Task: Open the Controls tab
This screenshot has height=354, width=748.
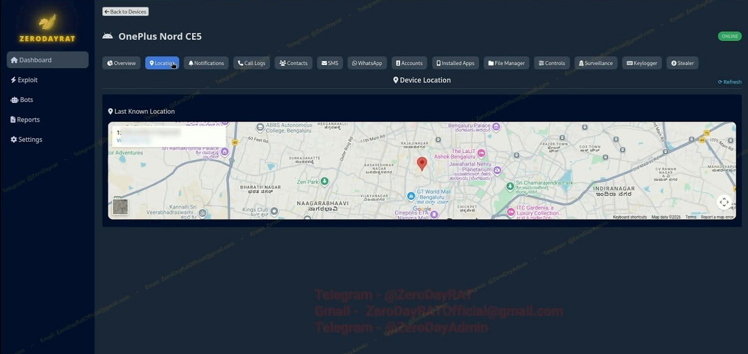Action: tap(552, 63)
